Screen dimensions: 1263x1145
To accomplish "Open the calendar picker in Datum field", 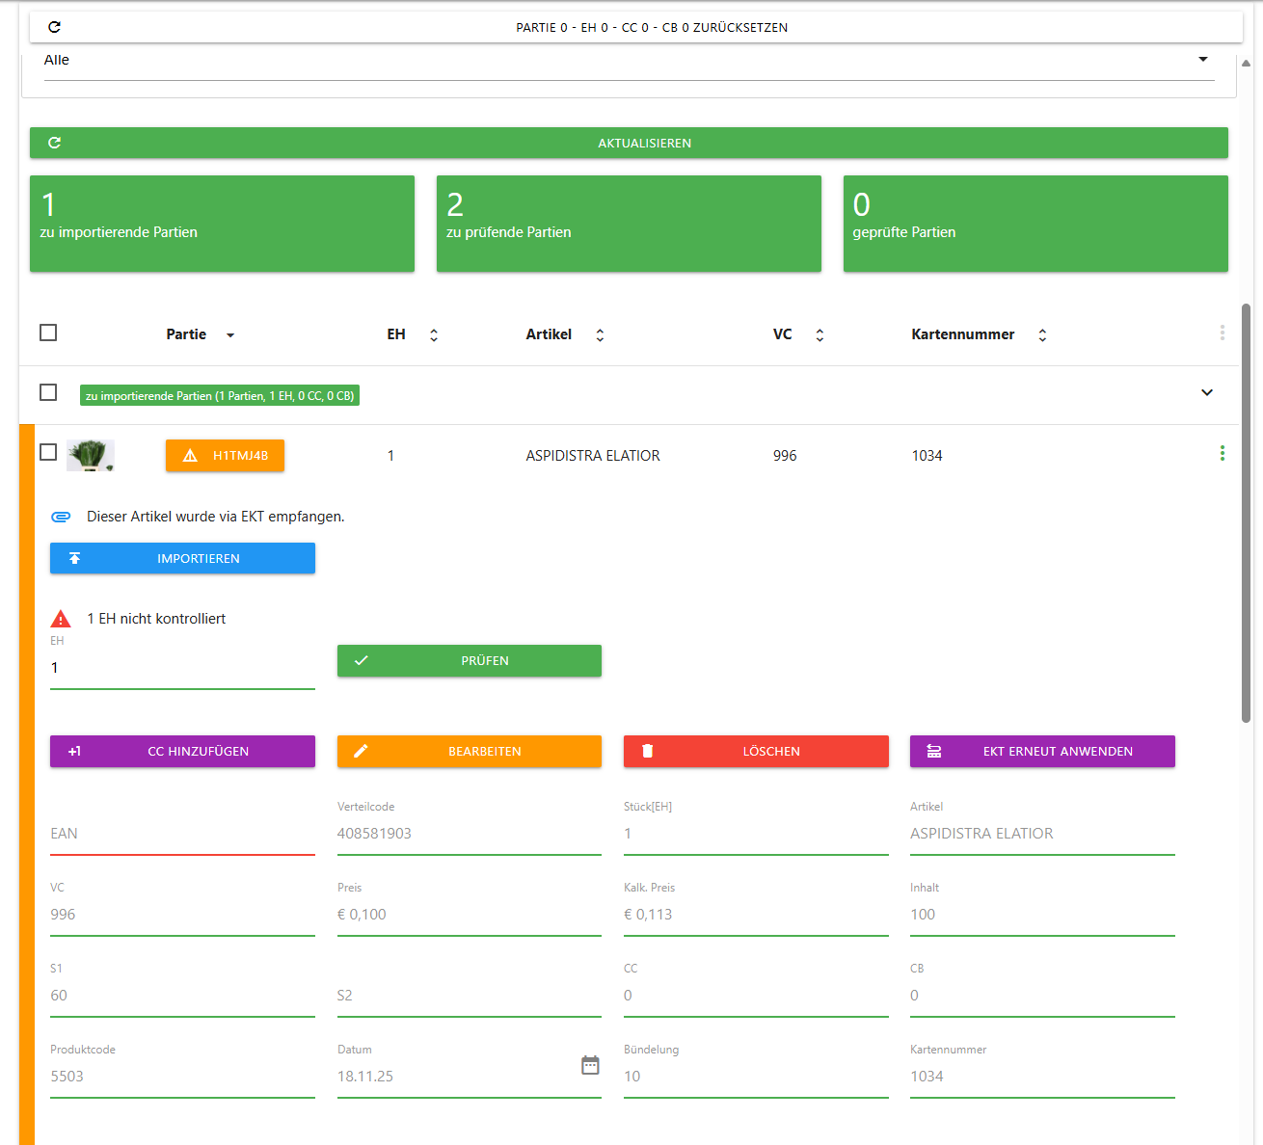I will tap(590, 1065).
